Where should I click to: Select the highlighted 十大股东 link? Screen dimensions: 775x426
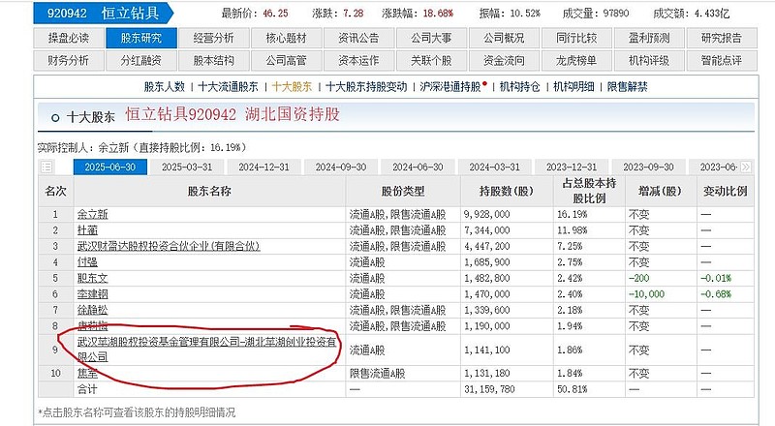293,87
